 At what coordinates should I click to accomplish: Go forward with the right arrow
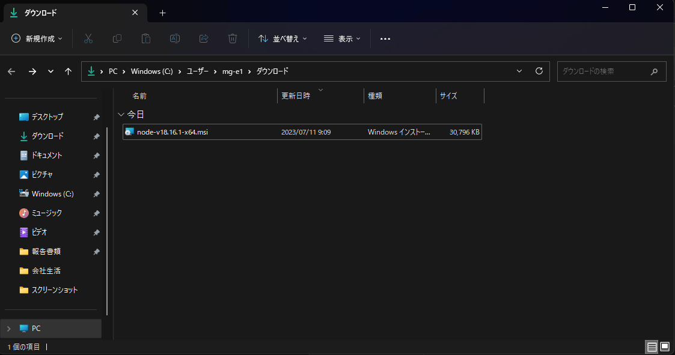[x=32, y=71]
